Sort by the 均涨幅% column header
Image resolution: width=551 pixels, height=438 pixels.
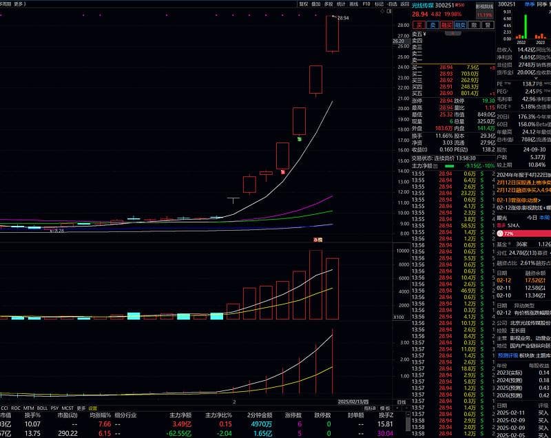(100, 415)
